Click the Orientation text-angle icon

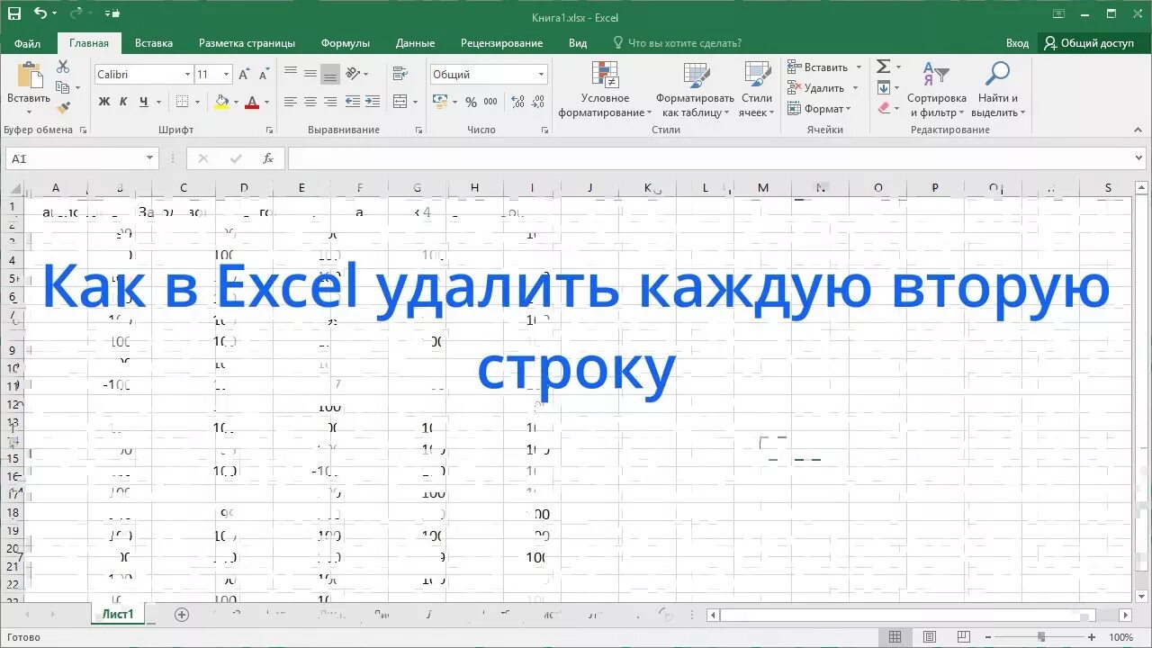click(x=354, y=74)
